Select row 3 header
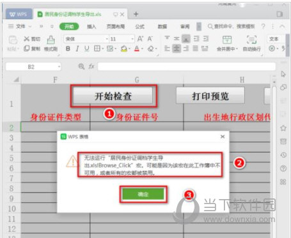 (x=12, y=138)
